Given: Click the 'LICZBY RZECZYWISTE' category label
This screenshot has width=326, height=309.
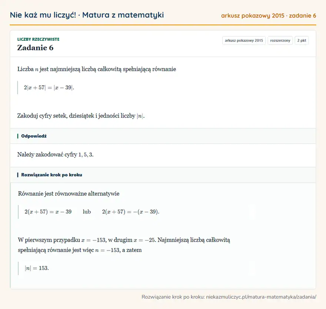Looking at the screenshot, I should pos(38,39).
